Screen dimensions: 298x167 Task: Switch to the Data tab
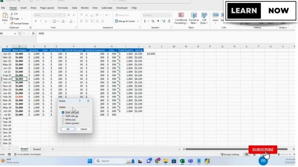pyautogui.click(x=74, y=8)
